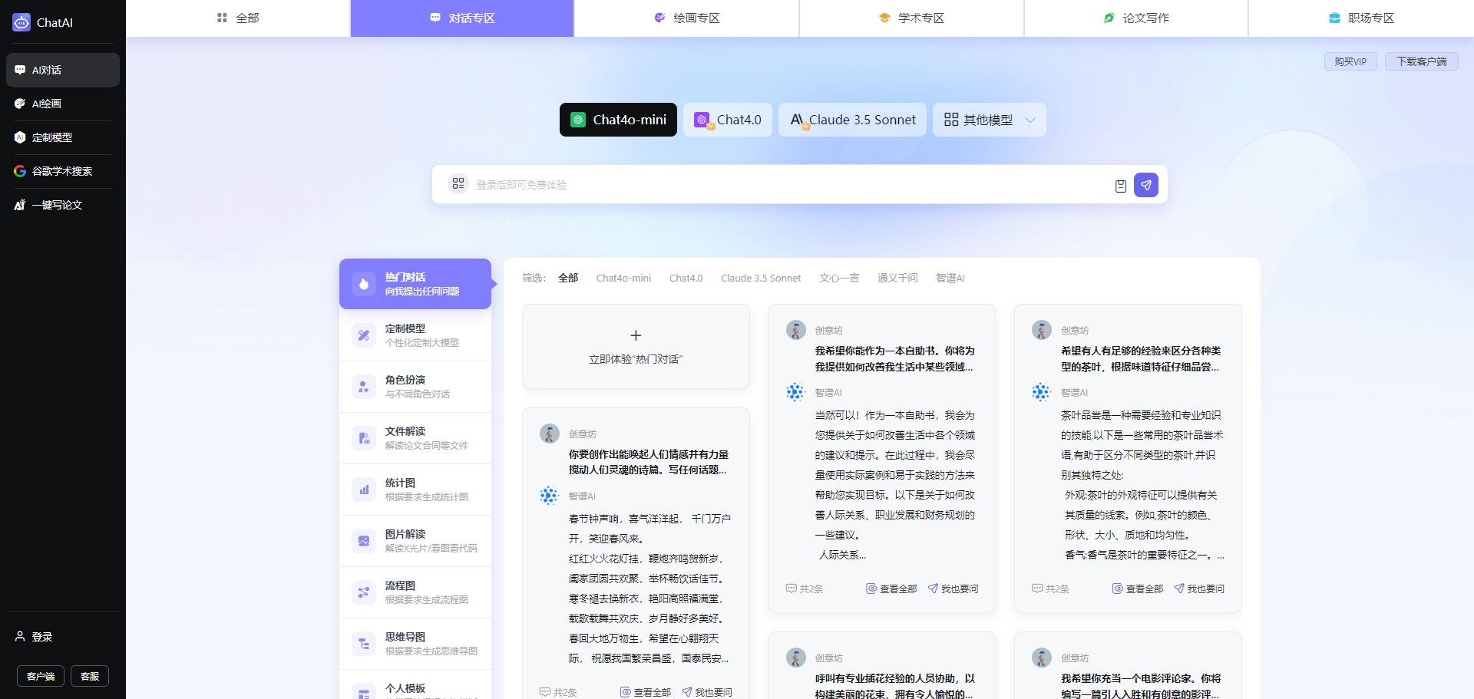Open 一键写论文 in the sidebar
Image resolution: width=1474 pixels, height=699 pixels.
63,205
